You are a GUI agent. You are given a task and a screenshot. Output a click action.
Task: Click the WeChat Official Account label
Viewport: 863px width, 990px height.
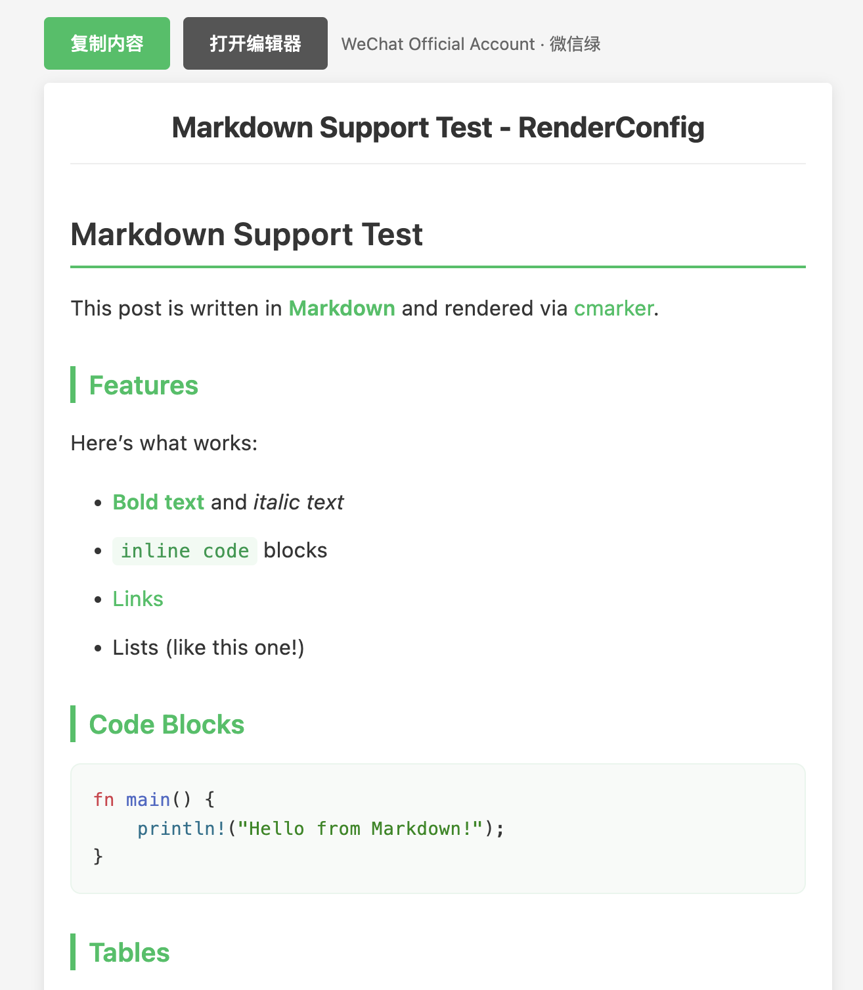pos(437,44)
